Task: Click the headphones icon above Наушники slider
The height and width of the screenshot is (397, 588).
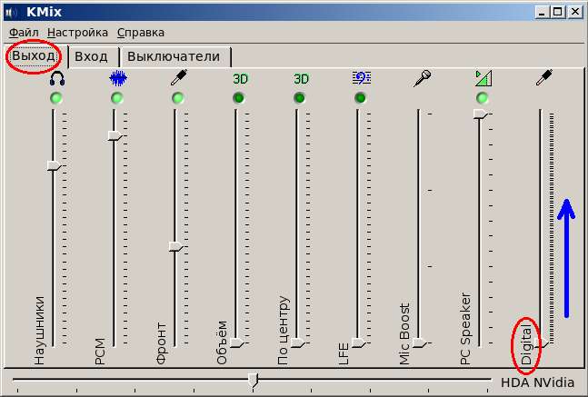Action: 57,78
